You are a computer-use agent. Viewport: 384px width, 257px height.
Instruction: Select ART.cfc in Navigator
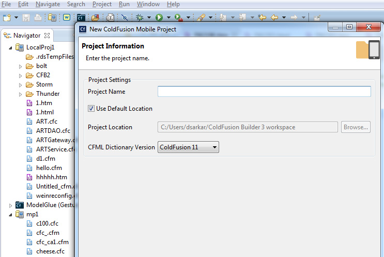pos(42,122)
